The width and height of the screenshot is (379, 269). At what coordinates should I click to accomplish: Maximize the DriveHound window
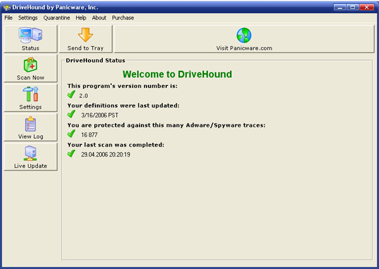point(352,7)
